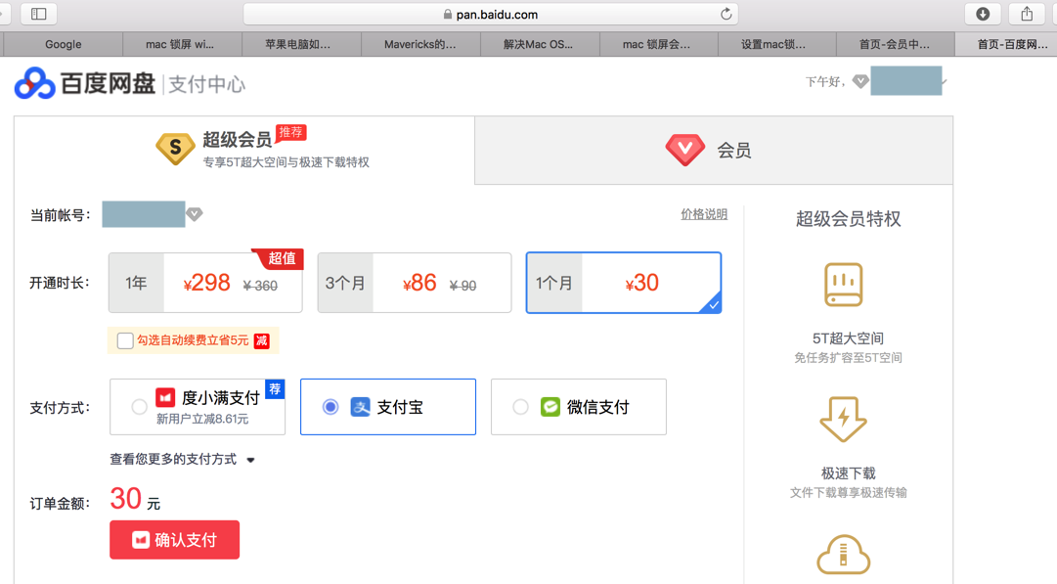
Task: Click the blue 荐 badge on 度小满支付
Action: coord(275,389)
